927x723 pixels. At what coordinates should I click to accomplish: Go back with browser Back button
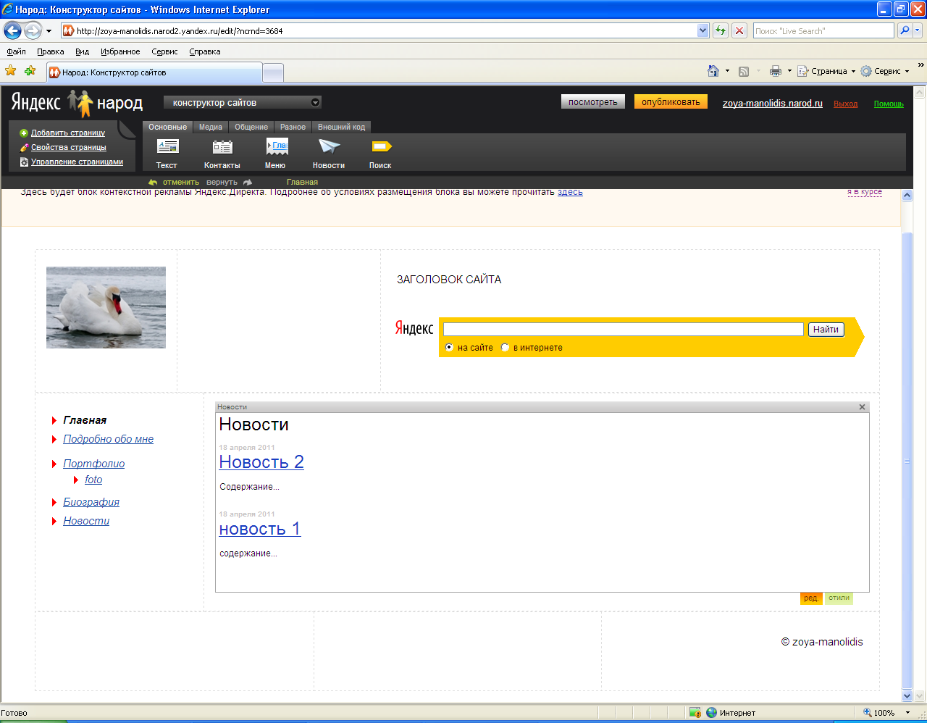(x=12, y=30)
